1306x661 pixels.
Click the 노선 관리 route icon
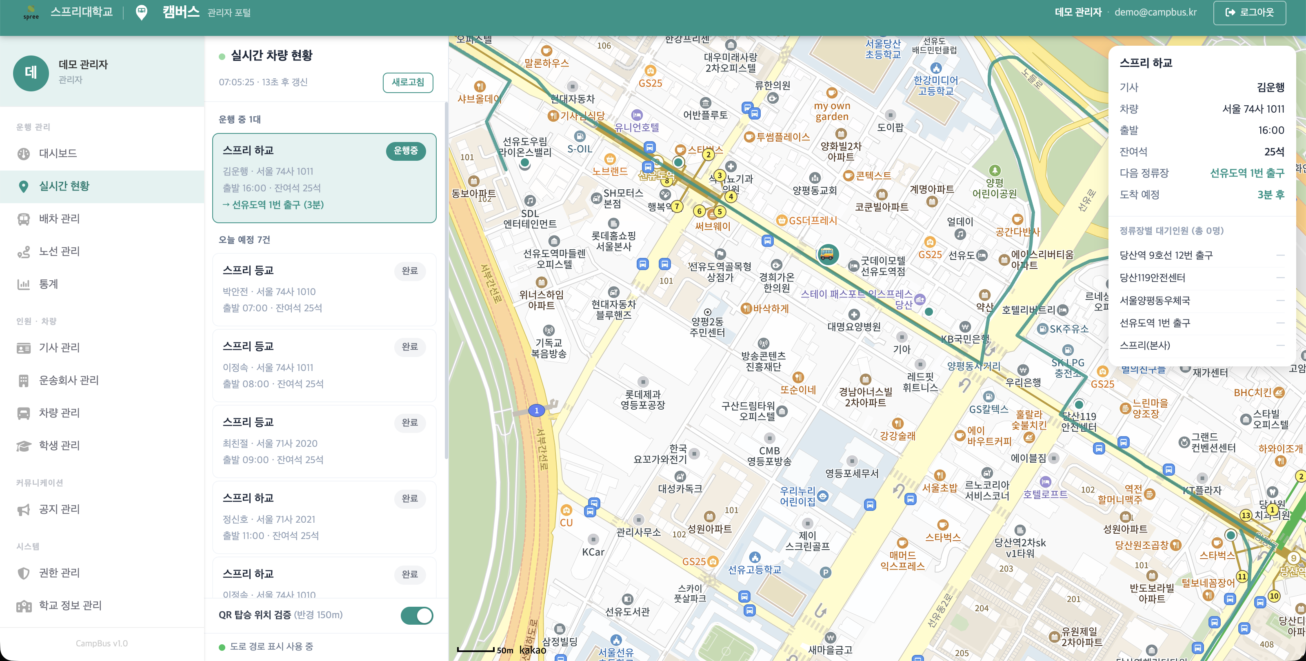tap(23, 251)
